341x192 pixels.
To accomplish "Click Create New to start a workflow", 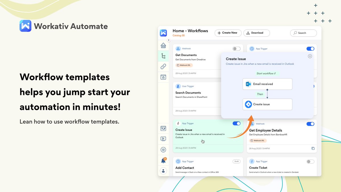I will 228,33.
